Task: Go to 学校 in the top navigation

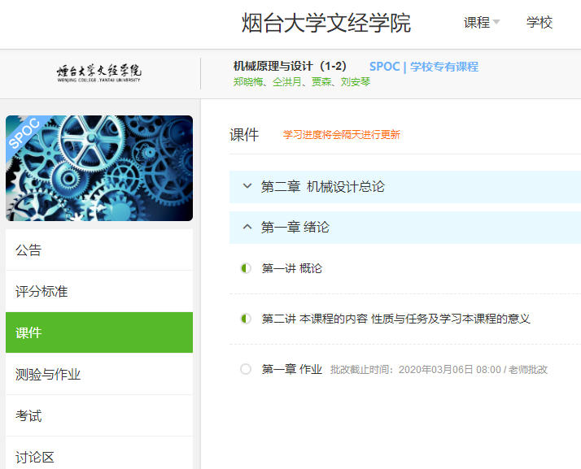Action: point(539,23)
